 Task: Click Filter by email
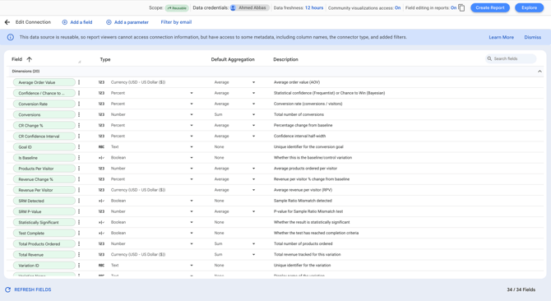point(176,22)
